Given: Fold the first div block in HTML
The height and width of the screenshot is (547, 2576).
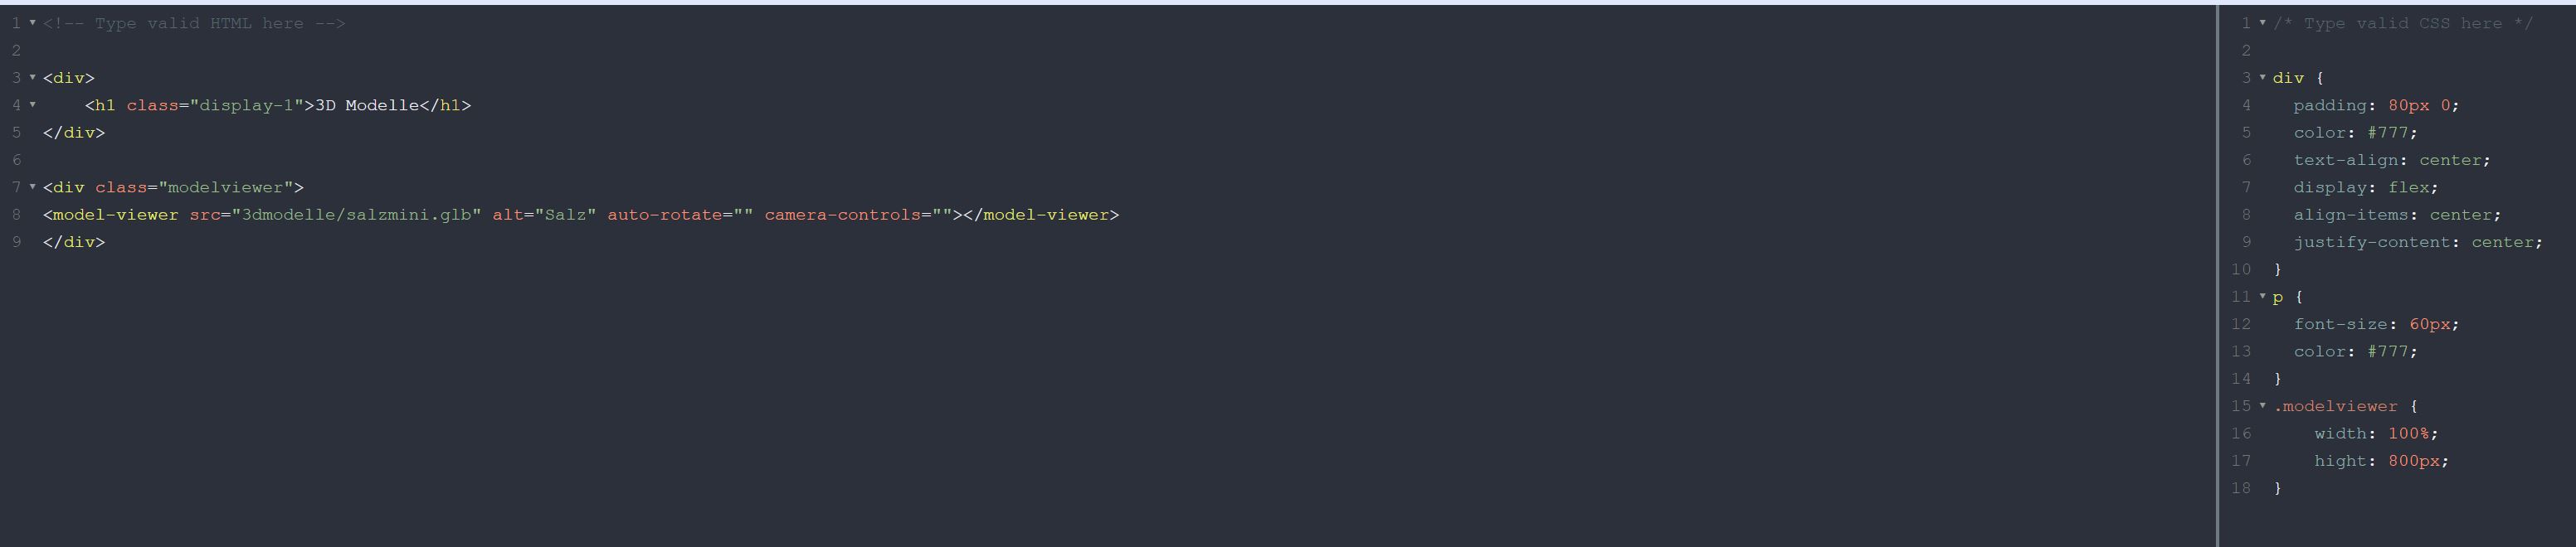Looking at the screenshot, I should (32, 78).
